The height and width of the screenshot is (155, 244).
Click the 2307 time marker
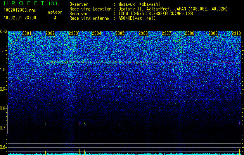(x=166, y=33)
